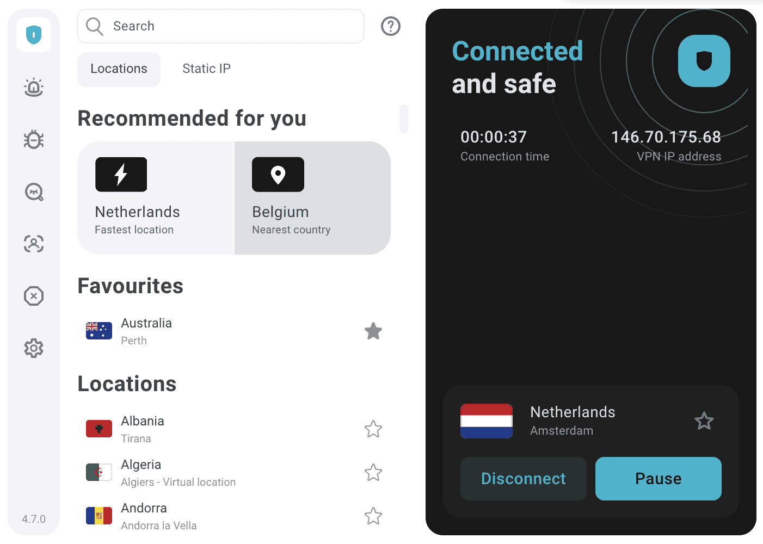Open the Antivirus bug sidebar icon
The width and height of the screenshot is (763, 544).
[x=34, y=139]
